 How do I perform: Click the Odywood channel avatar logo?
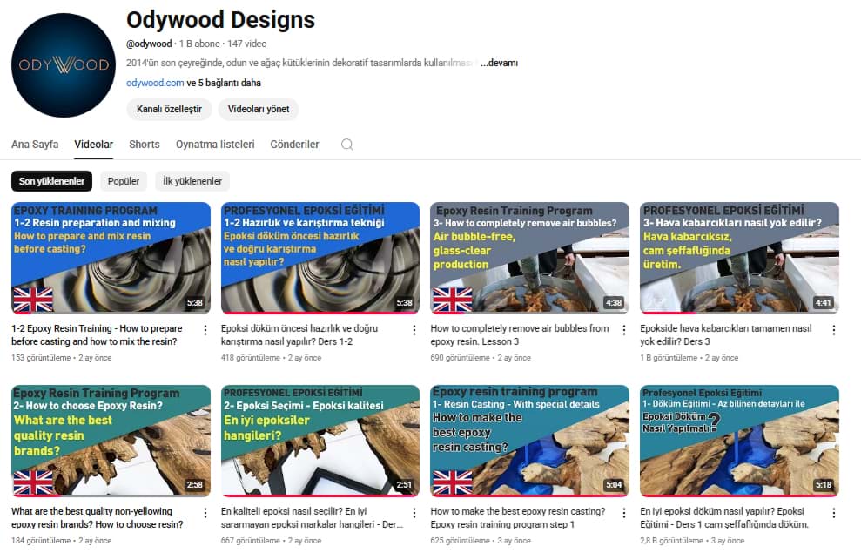click(64, 64)
